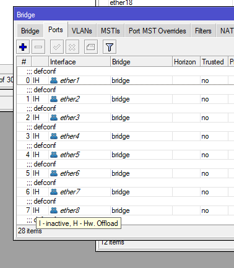Switch to the Bridge tab
Screen dimensions: 234x268
[30, 31]
